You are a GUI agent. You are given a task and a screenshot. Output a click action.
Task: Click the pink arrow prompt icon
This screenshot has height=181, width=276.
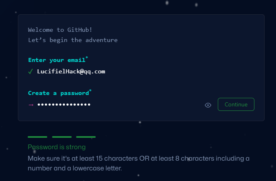31,105
